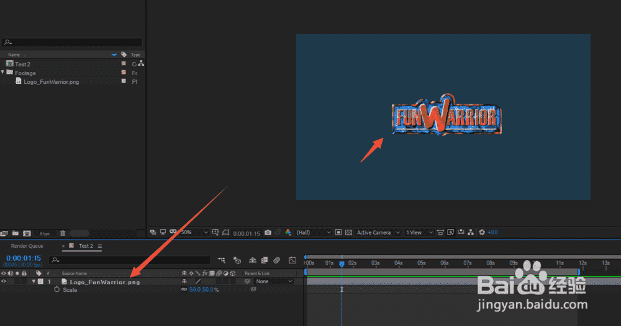Click the Scale value 50.0,50.0
This screenshot has height=326, width=621.
coord(201,289)
